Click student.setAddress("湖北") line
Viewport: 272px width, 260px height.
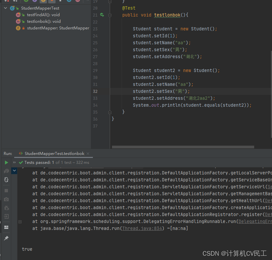click(167, 56)
